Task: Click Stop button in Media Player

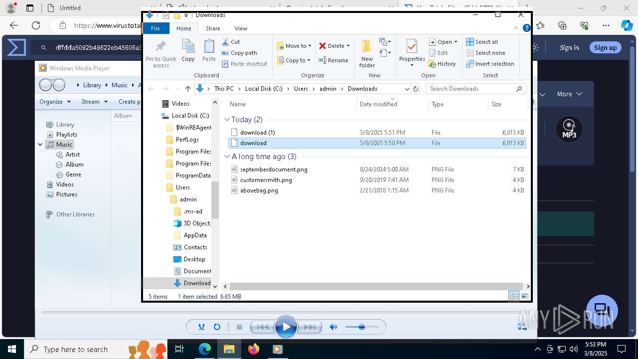Action: coord(239,327)
